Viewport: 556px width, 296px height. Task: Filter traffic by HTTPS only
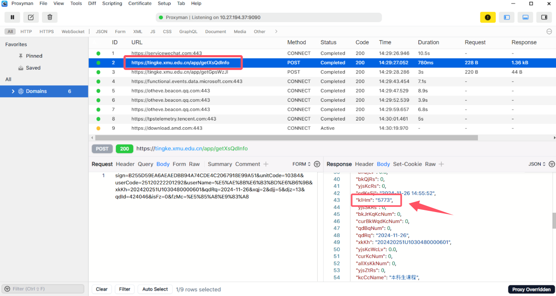pyautogui.click(x=47, y=31)
